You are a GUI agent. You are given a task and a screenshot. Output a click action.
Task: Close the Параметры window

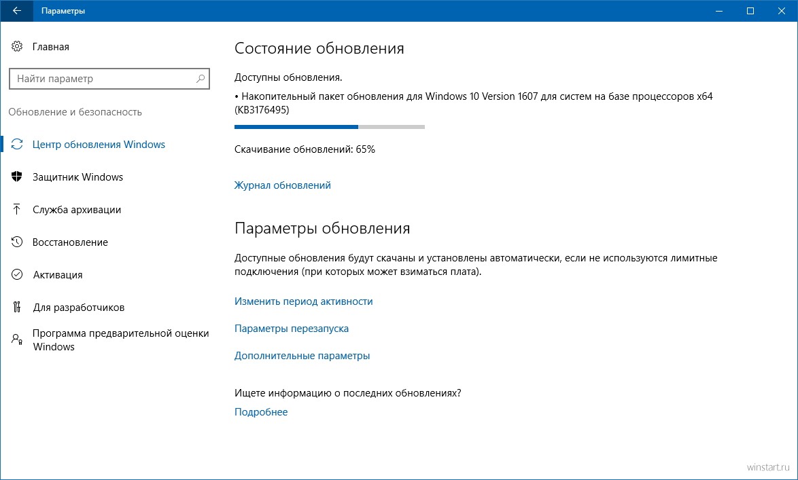pyautogui.click(x=782, y=11)
